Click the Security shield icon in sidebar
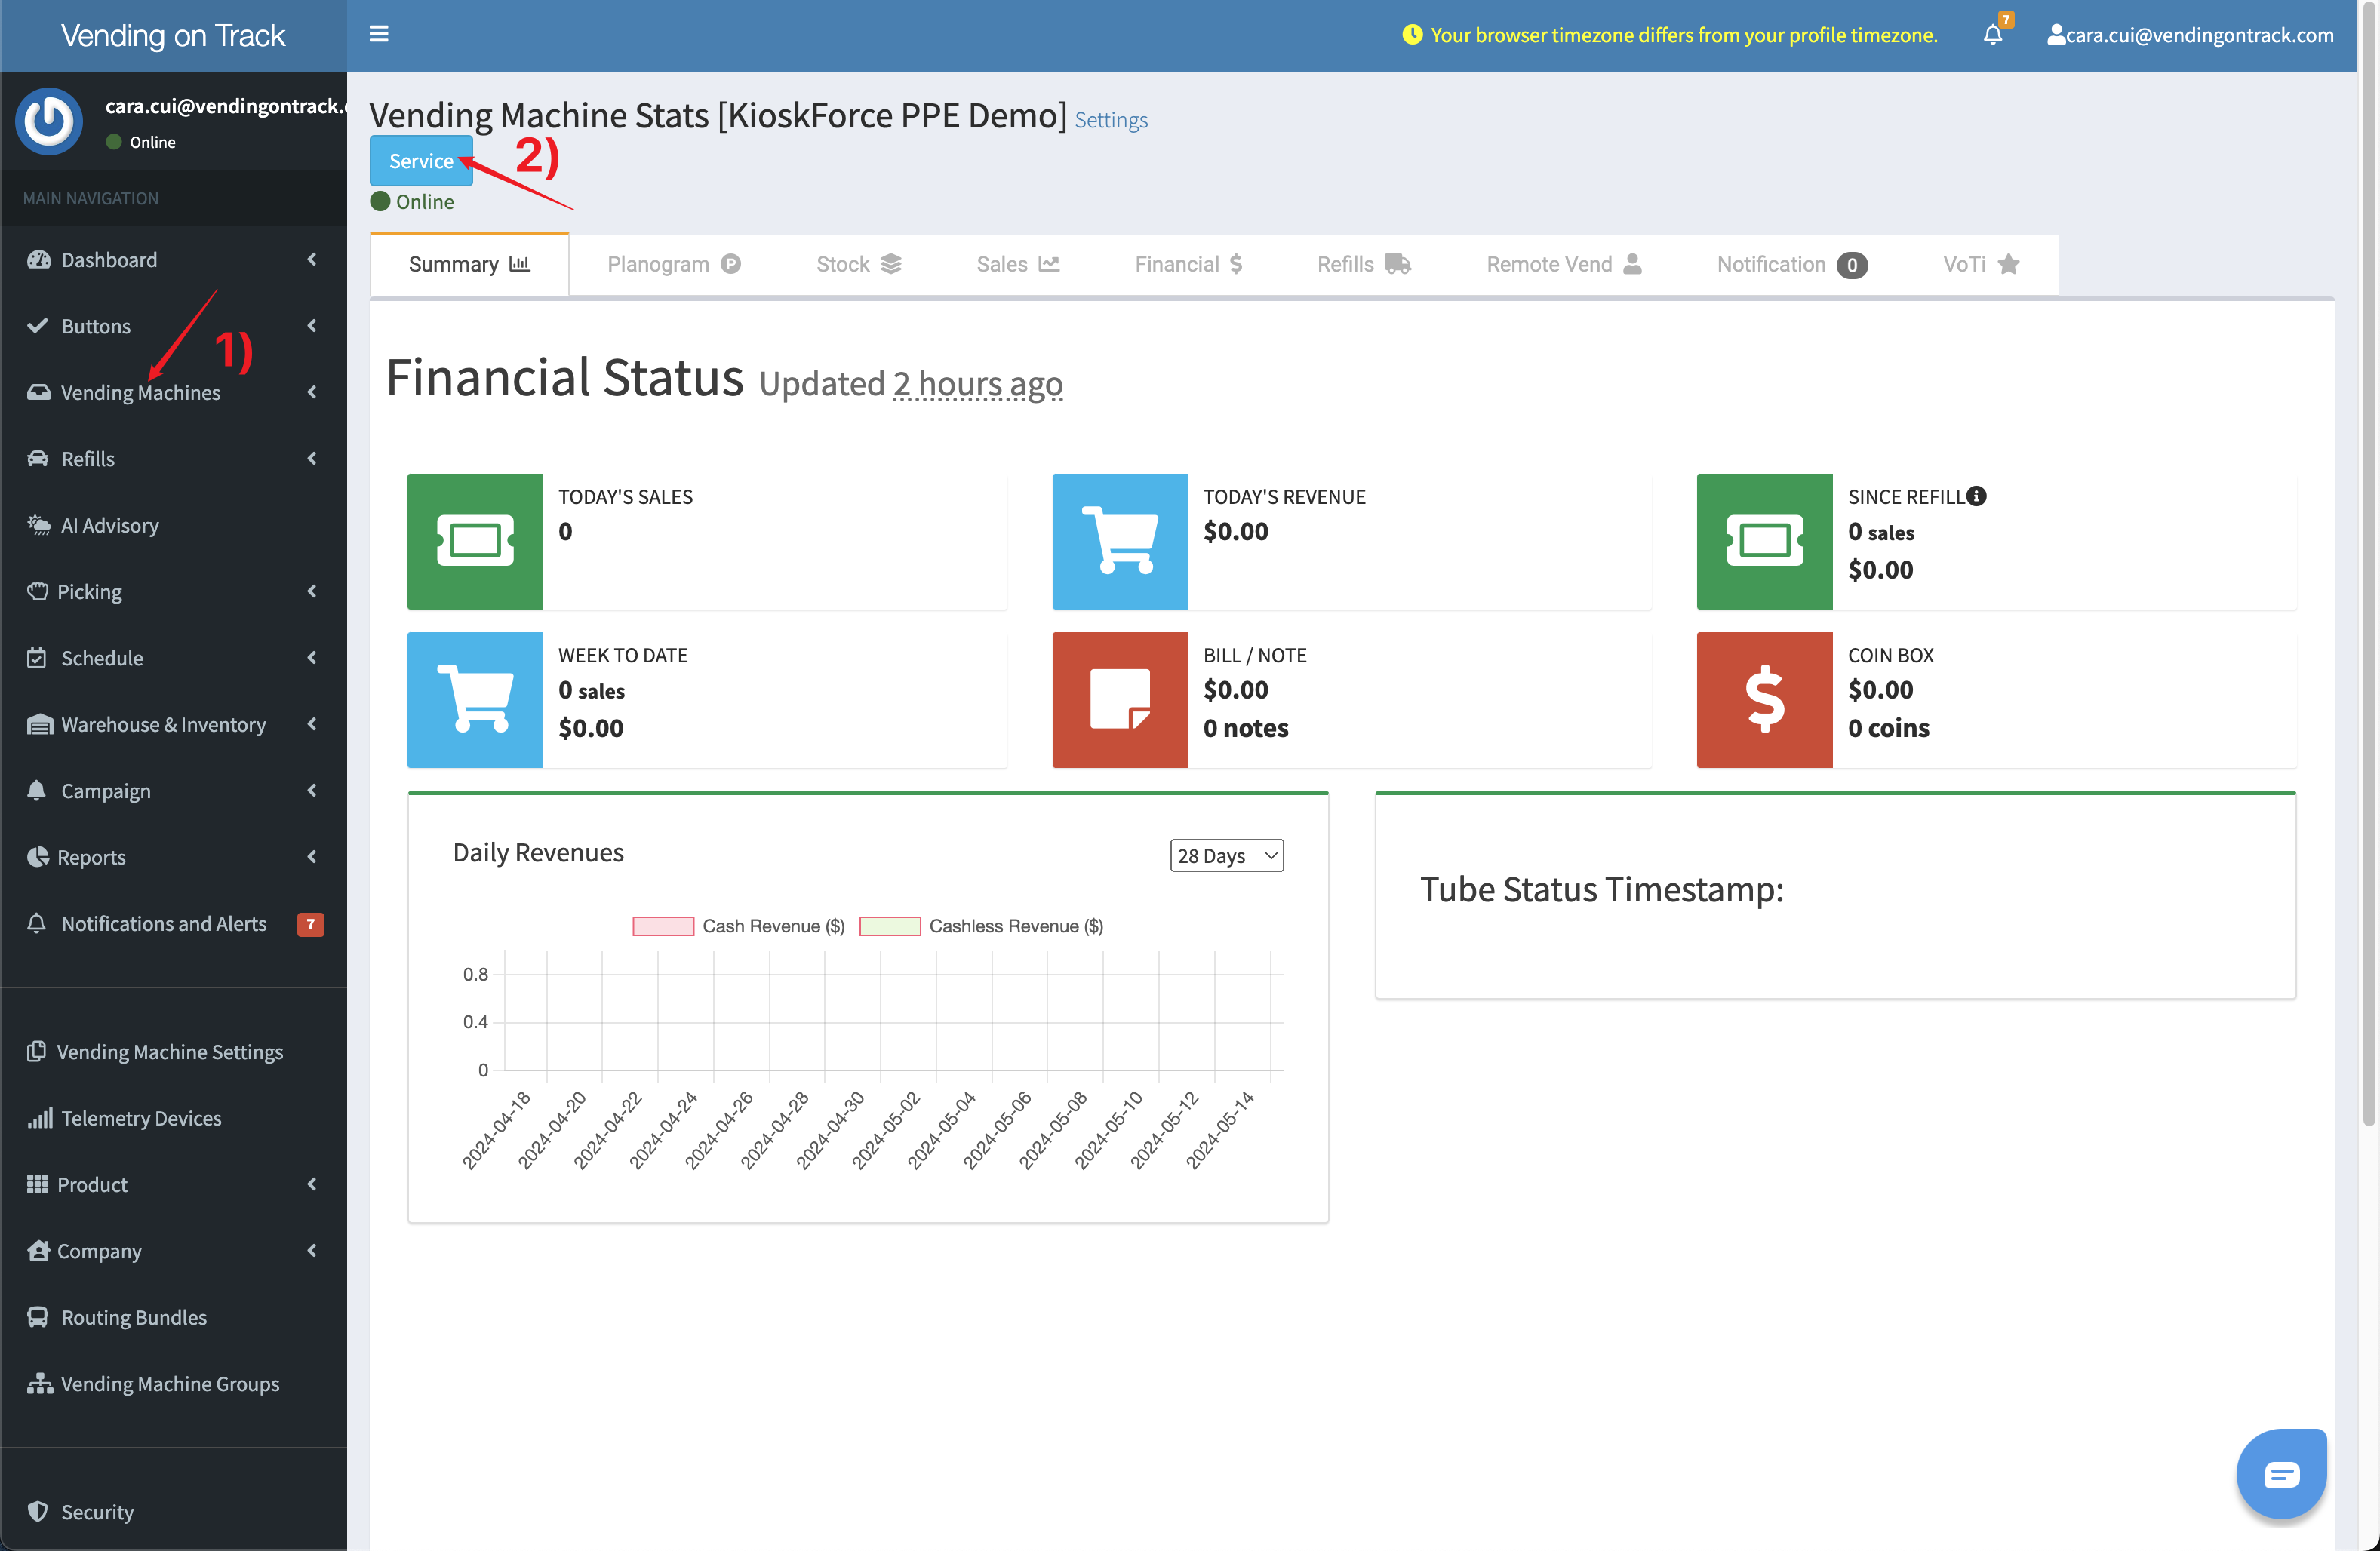Image resolution: width=2380 pixels, height=1551 pixels. click(38, 1511)
